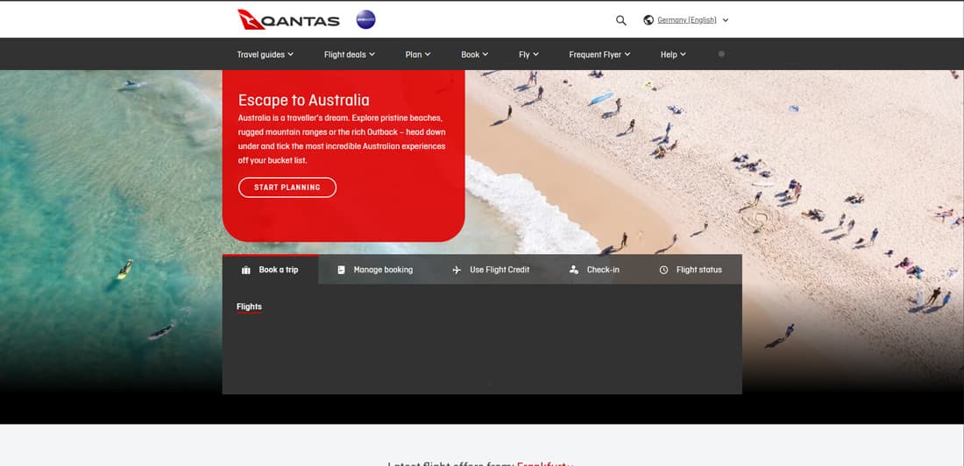Switch to the Use Flight Credit tab
Image resolution: width=964 pixels, height=466 pixels.
(x=491, y=269)
